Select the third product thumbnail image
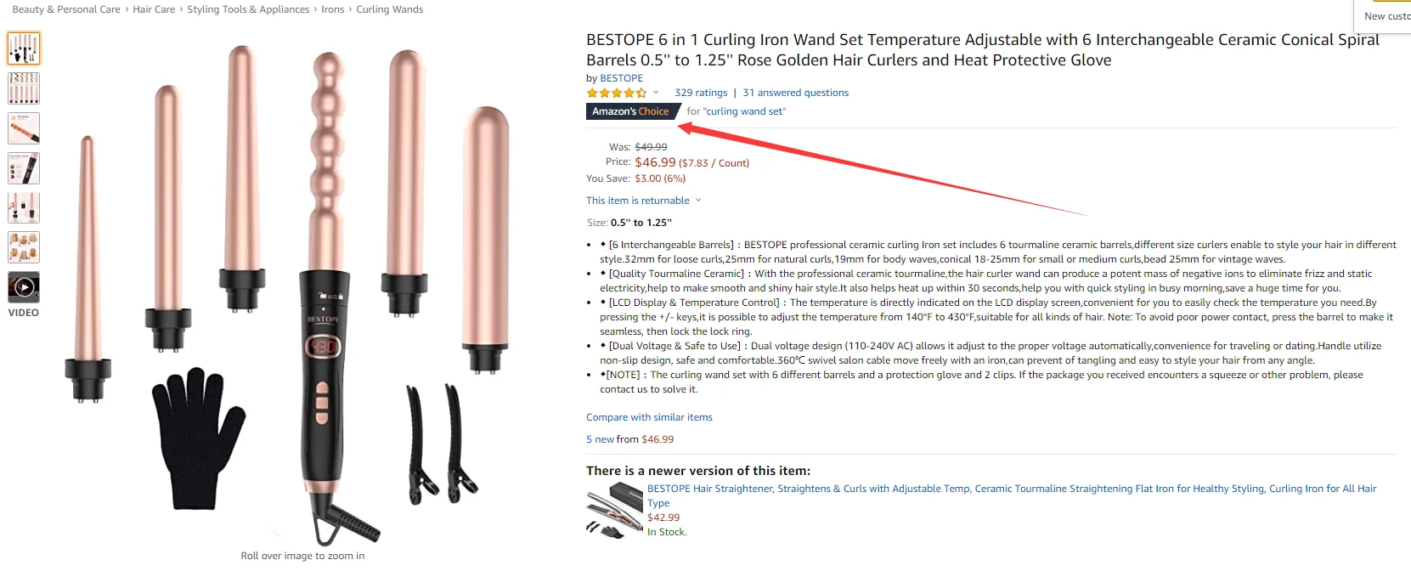 (x=24, y=128)
